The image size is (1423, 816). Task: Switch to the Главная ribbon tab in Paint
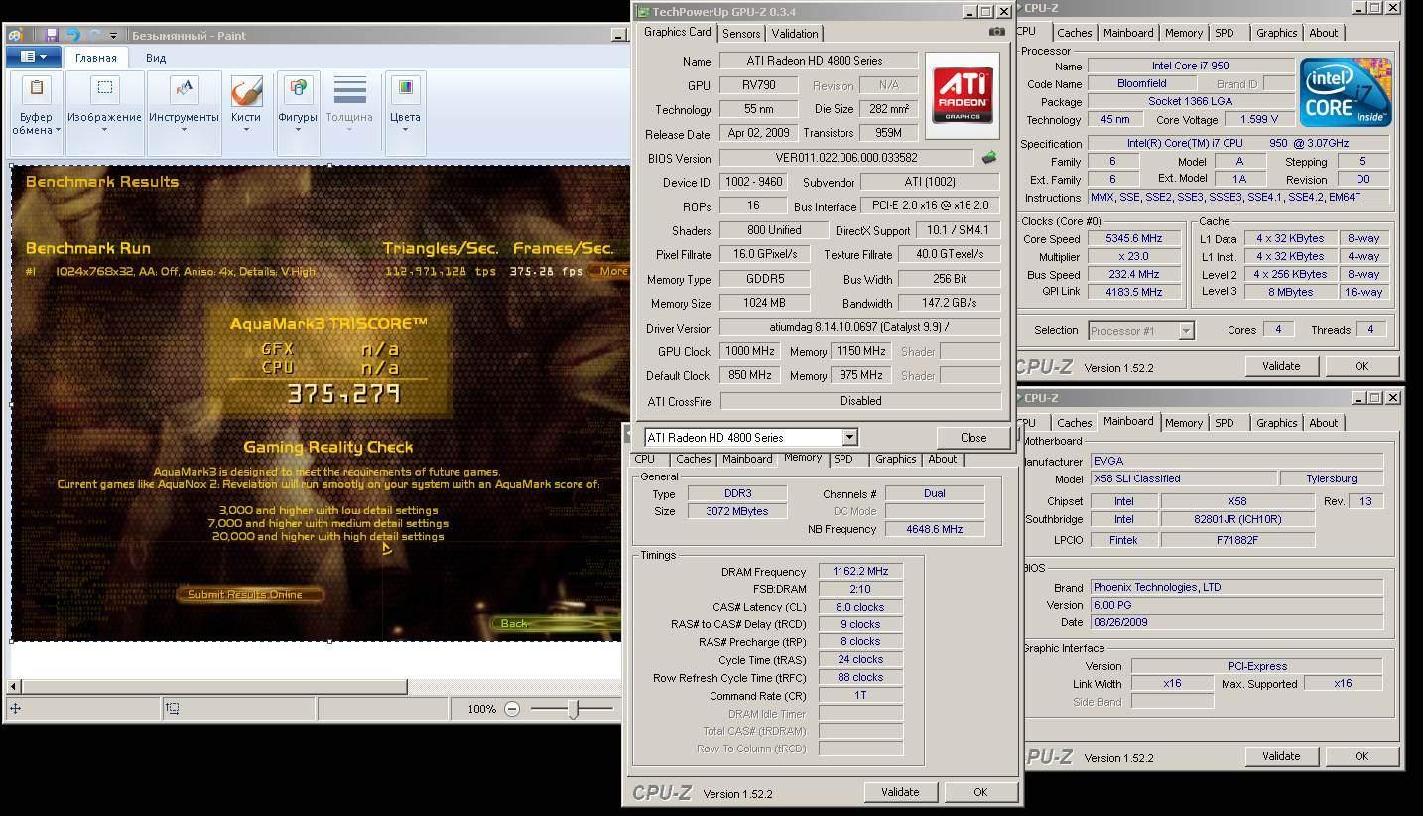click(x=96, y=58)
